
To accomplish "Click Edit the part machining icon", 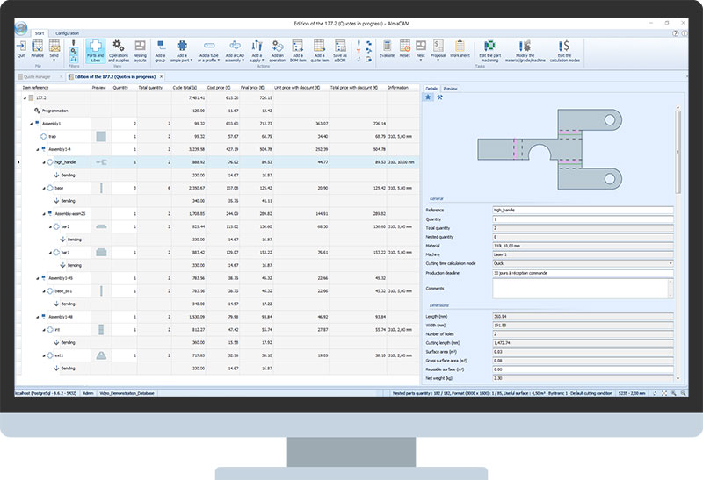I will 489,49.
